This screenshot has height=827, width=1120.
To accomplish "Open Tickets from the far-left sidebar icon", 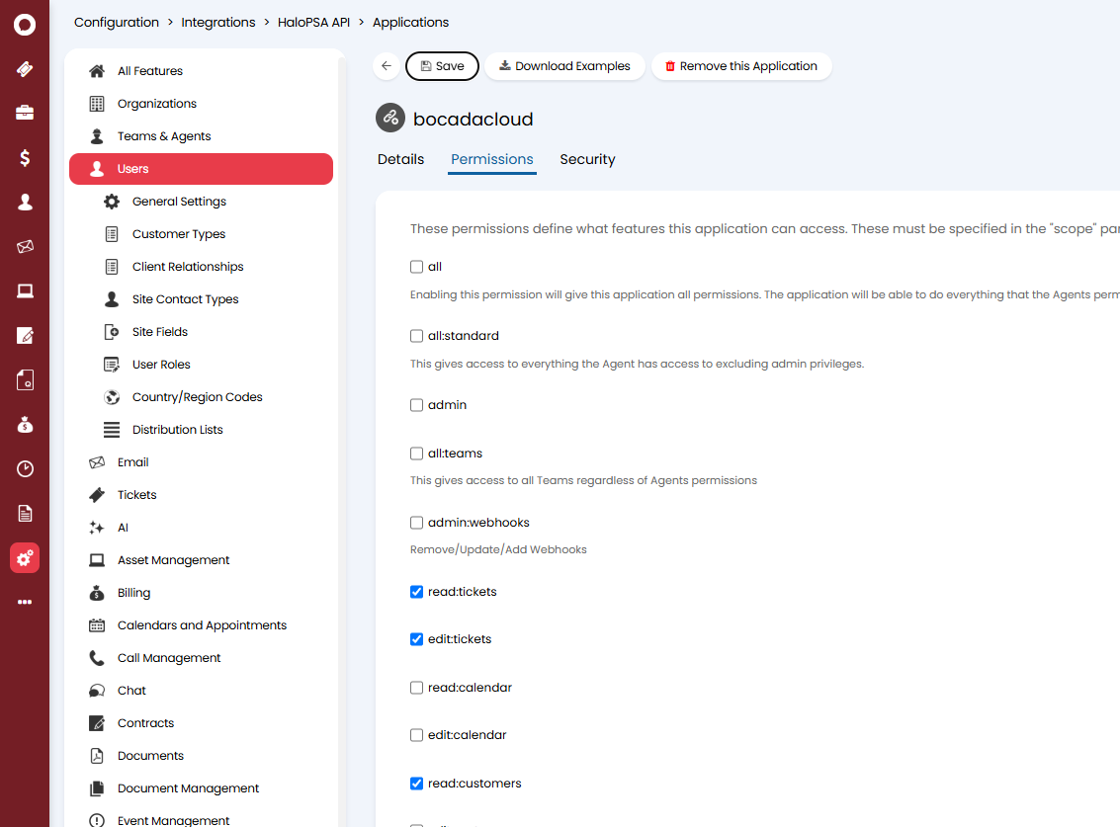I will 25,69.
